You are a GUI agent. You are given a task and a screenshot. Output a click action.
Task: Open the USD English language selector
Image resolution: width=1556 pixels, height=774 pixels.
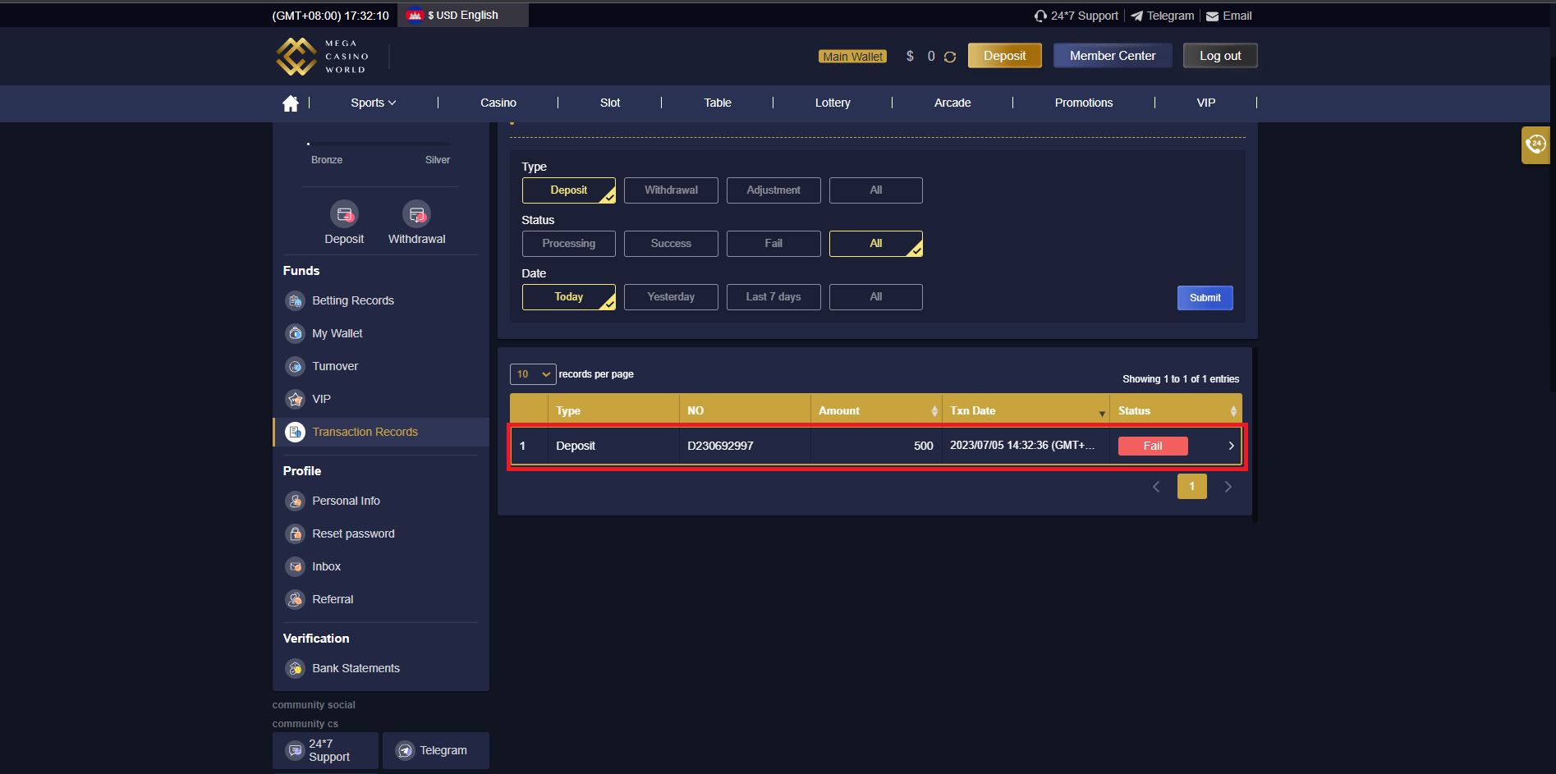[x=463, y=16]
